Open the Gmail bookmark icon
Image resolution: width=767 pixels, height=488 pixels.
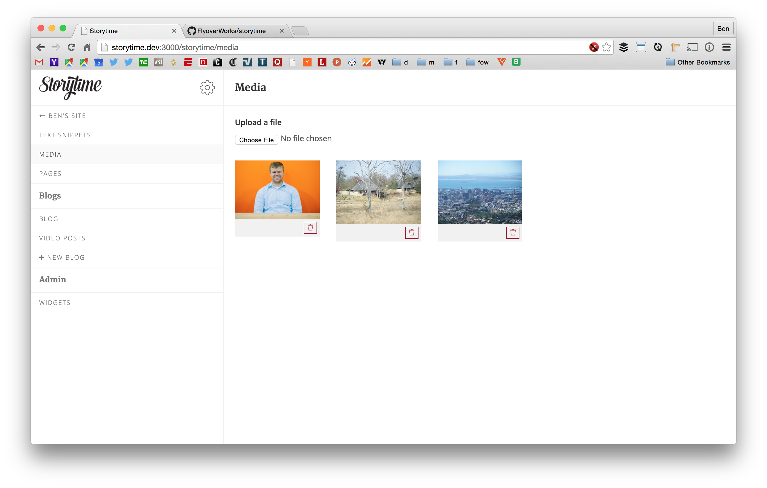(x=39, y=62)
